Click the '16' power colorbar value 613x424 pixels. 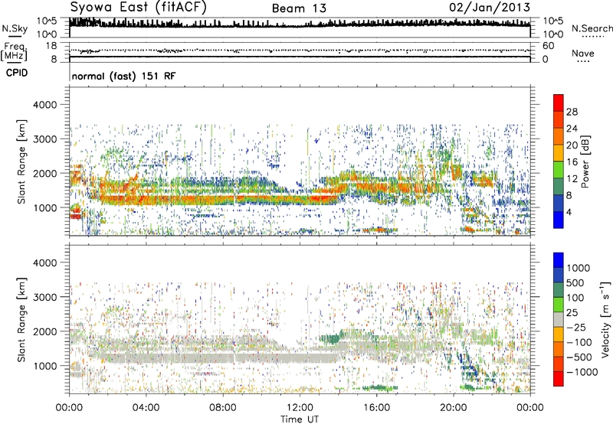pyautogui.click(x=572, y=162)
